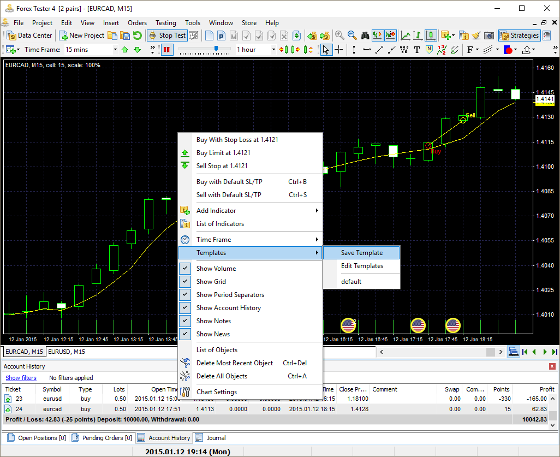The height and width of the screenshot is (457, 560).
Task: Jump to the chart beginning arrow
Action: (525, 352)
